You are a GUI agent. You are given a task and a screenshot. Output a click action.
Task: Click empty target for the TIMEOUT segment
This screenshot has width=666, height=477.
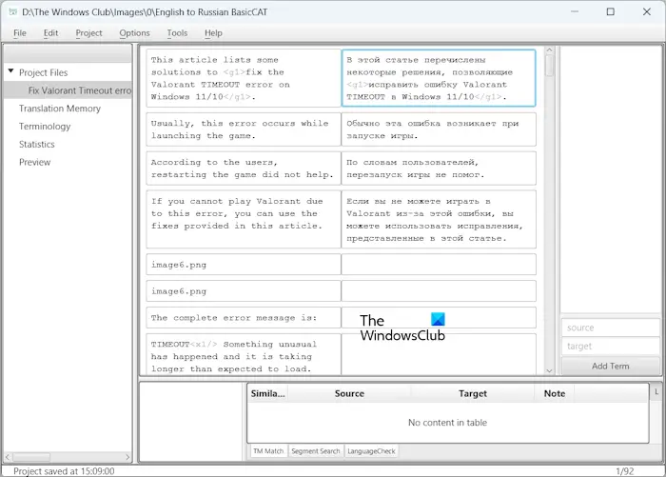tap(439, 354)
